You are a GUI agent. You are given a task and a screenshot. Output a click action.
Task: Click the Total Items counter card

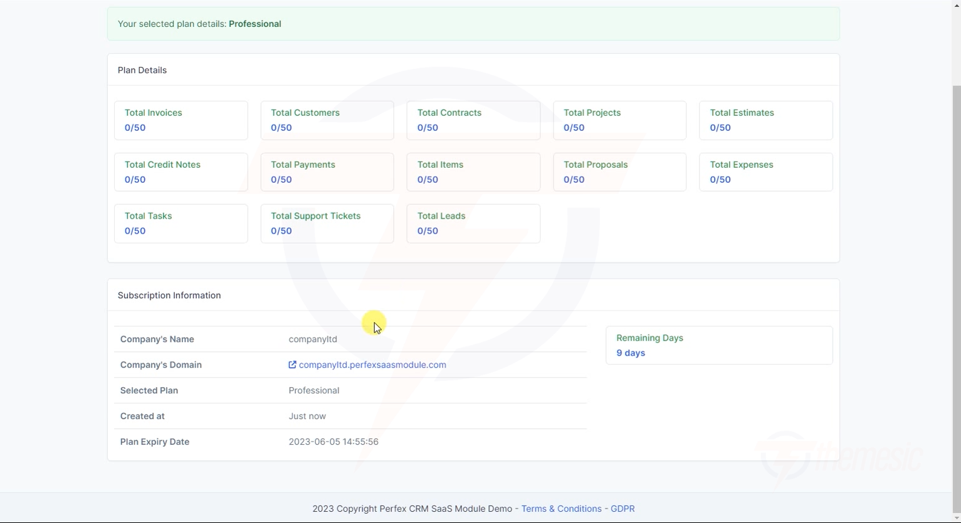473,172
